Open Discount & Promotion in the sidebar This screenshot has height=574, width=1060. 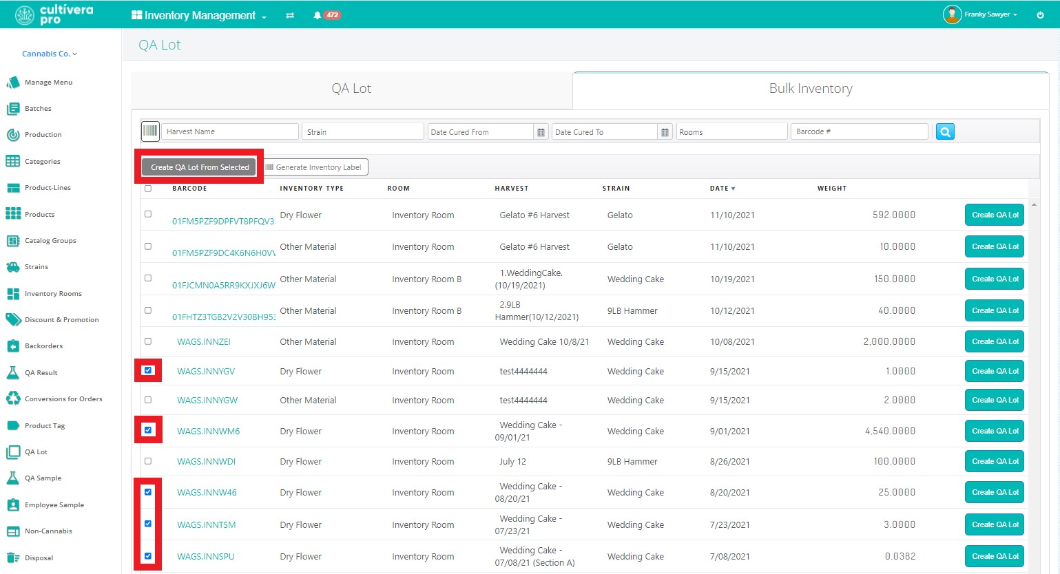62,320
